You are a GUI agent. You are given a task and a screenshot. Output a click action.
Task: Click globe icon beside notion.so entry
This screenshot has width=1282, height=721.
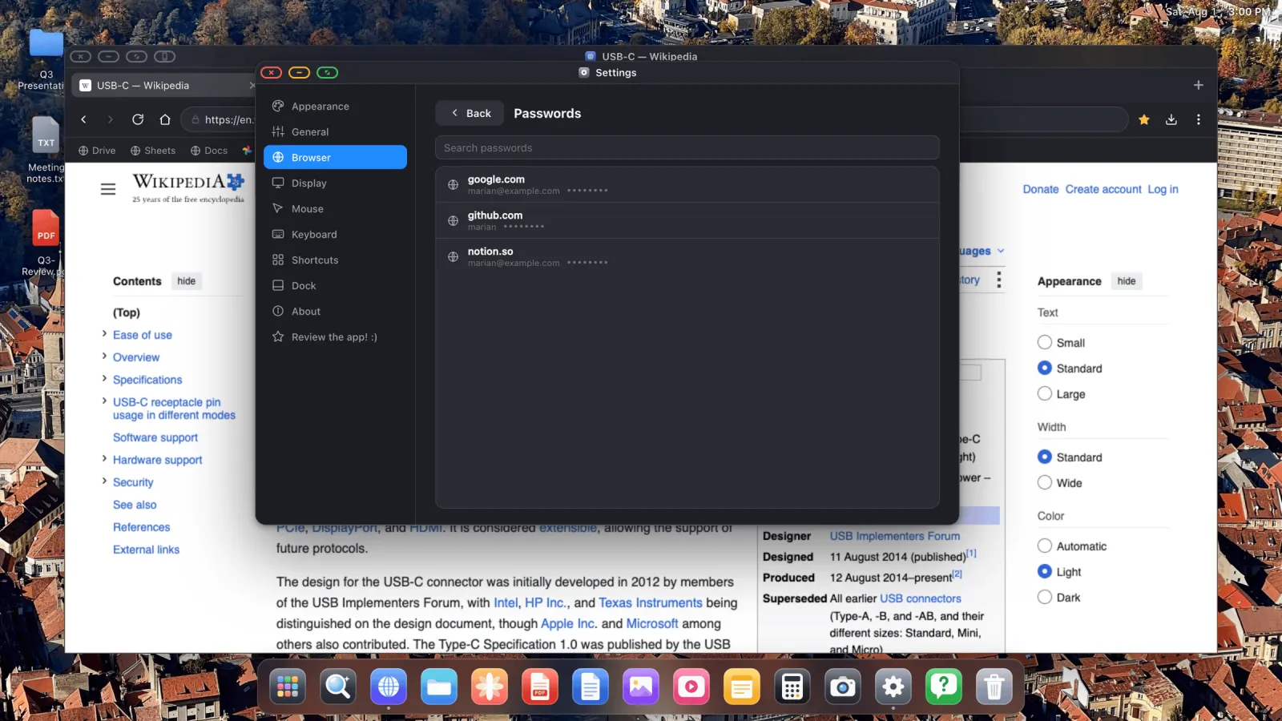coord(453,257)
